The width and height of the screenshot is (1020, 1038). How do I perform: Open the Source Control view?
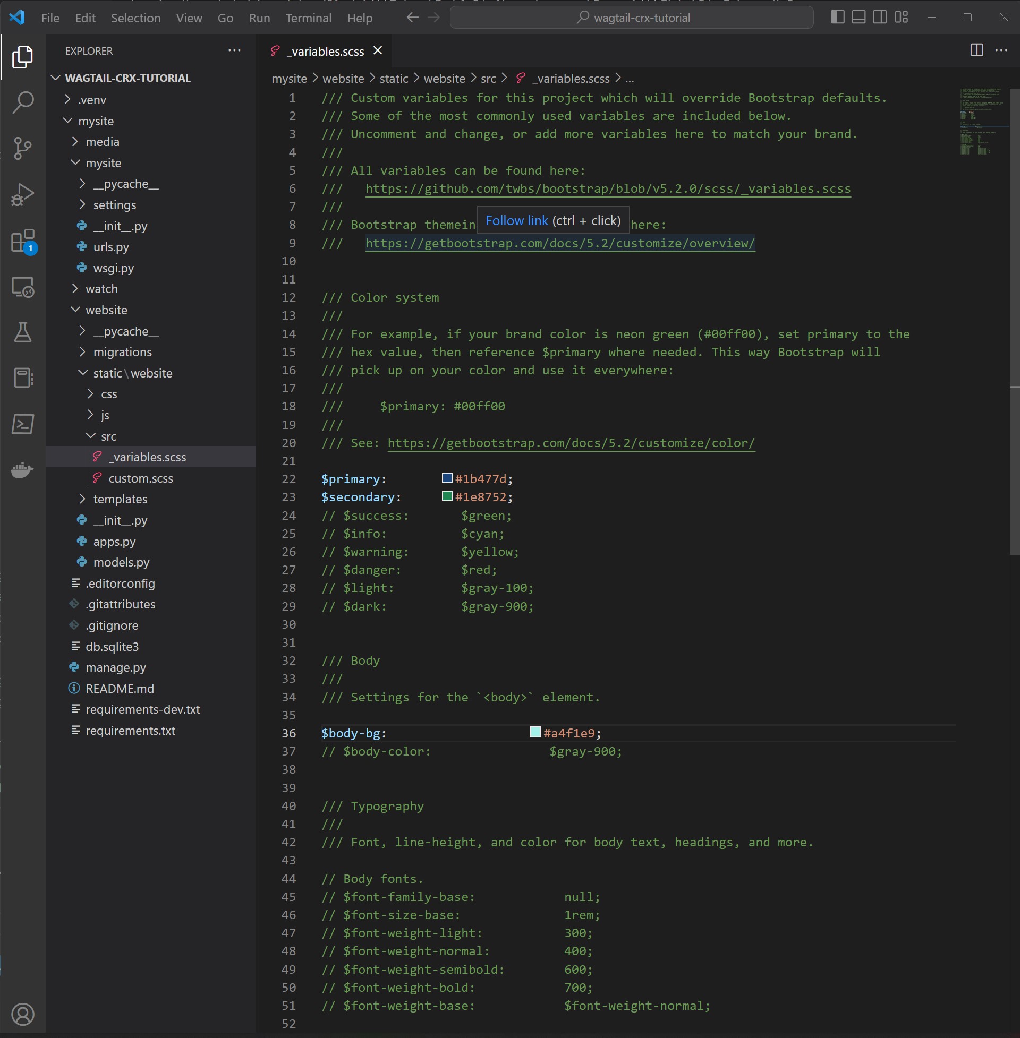pos(22,148)
